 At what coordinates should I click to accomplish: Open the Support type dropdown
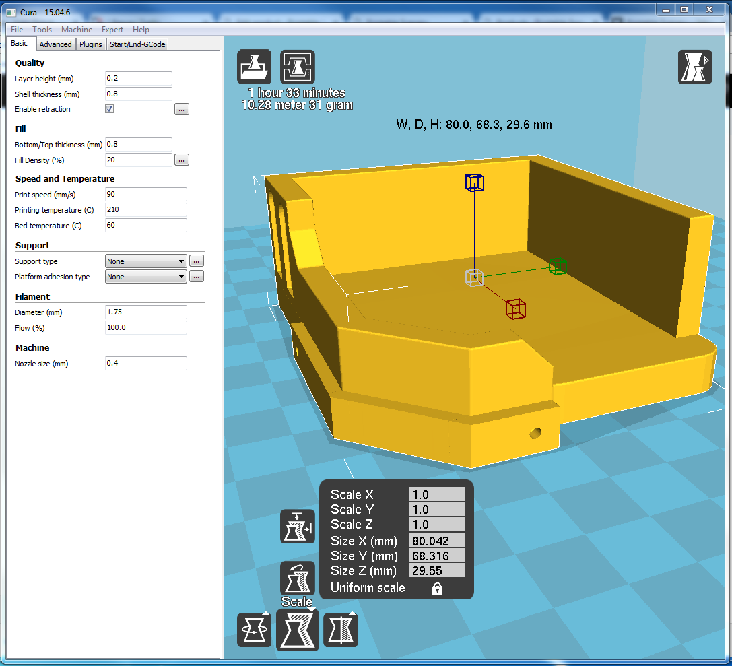(x=145, y=261)
